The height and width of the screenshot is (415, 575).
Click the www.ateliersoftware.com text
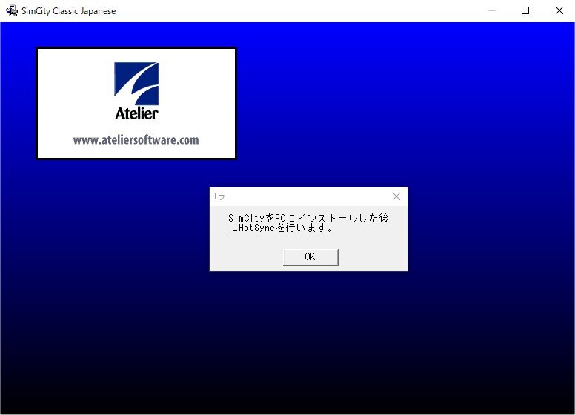coord(136,140)
